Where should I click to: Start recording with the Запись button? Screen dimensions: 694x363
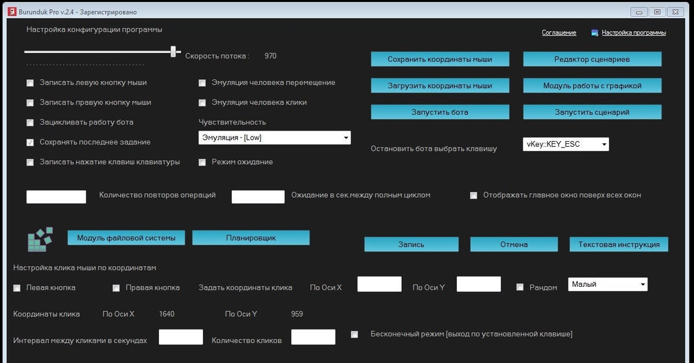pos(411,245)
